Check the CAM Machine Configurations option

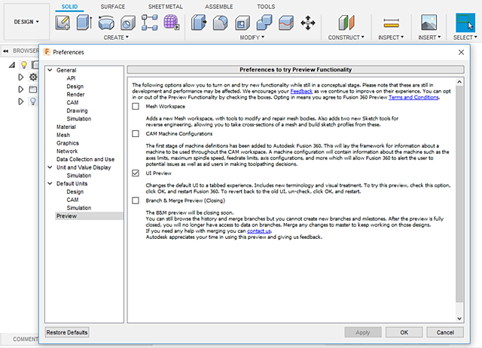tap(135, 133)
